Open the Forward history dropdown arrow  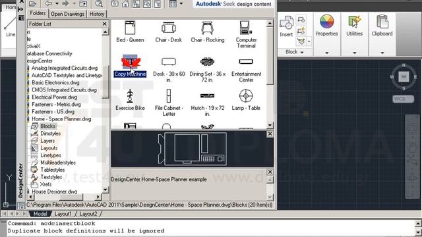pos(75,4)
